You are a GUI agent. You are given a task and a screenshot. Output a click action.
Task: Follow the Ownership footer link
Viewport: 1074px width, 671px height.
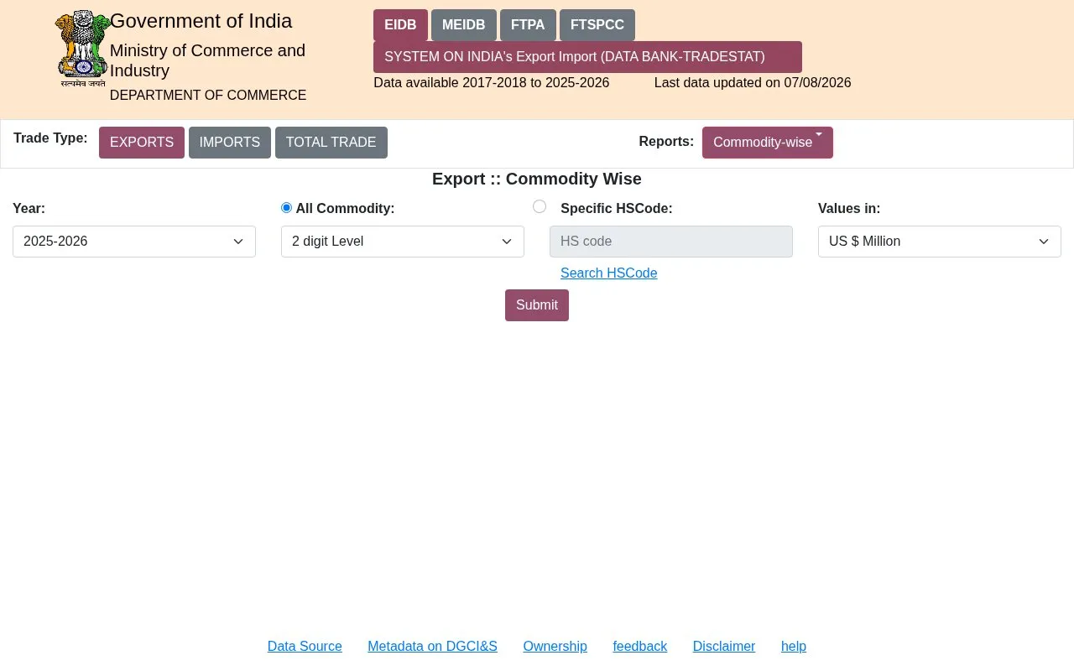tap(555, 647)
